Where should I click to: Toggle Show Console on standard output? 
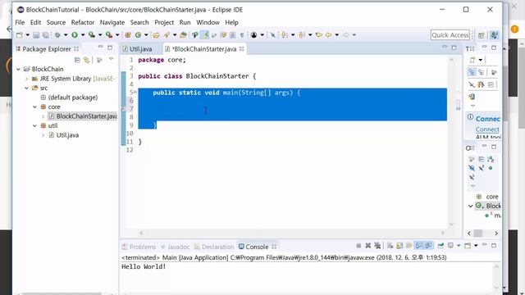click(418, 246)
